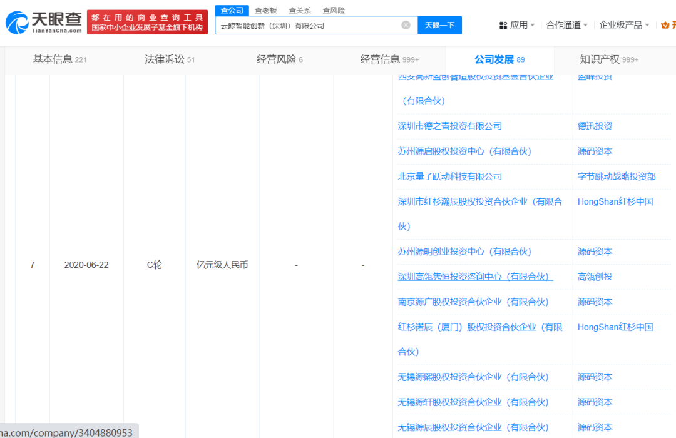This screenshot has width=676, height=438.
Task: Open the 法律诉讼 tab
Action: (x=170, y=59)
